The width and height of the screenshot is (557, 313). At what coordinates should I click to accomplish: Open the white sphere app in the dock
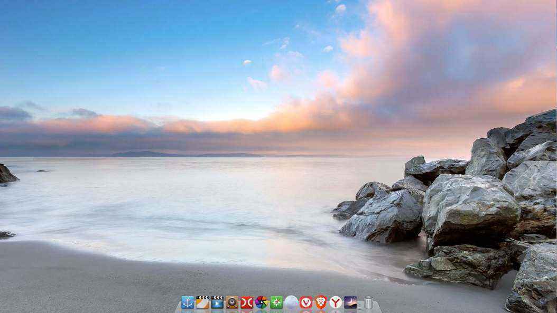pyautogui.click(x=291, y=302)
